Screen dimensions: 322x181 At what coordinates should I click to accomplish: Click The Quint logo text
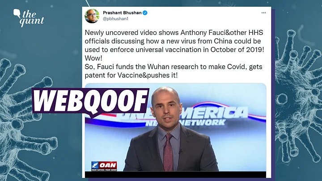tap(31, 19)
